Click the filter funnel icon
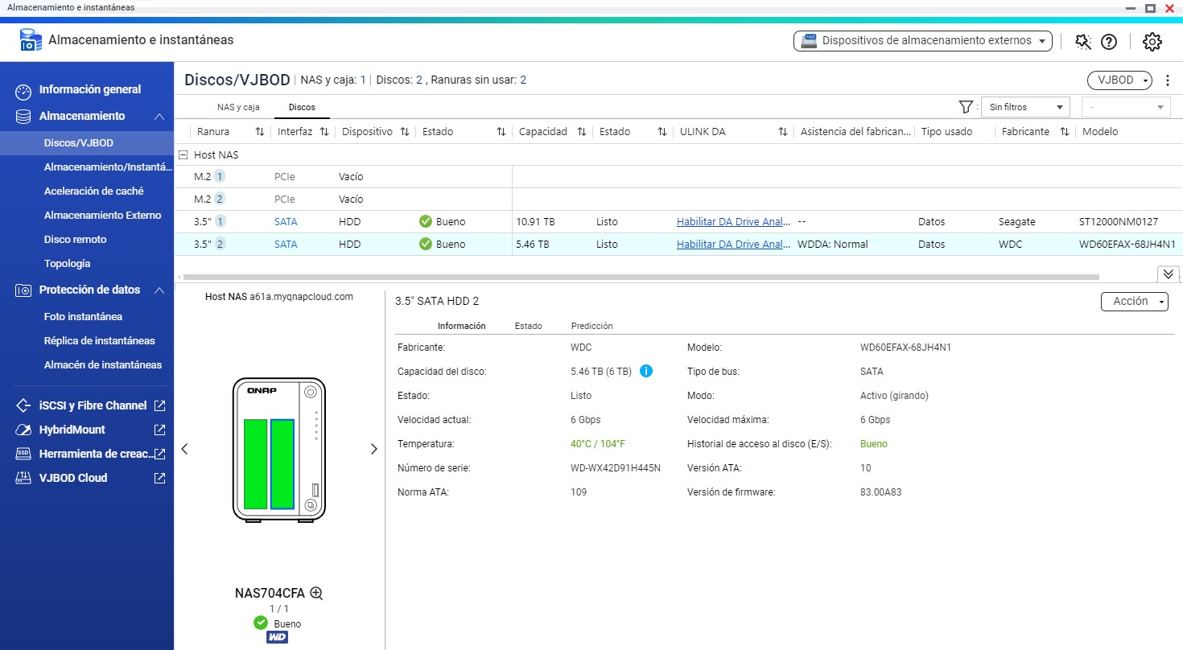1183x650 pixels. click(966, 107)
